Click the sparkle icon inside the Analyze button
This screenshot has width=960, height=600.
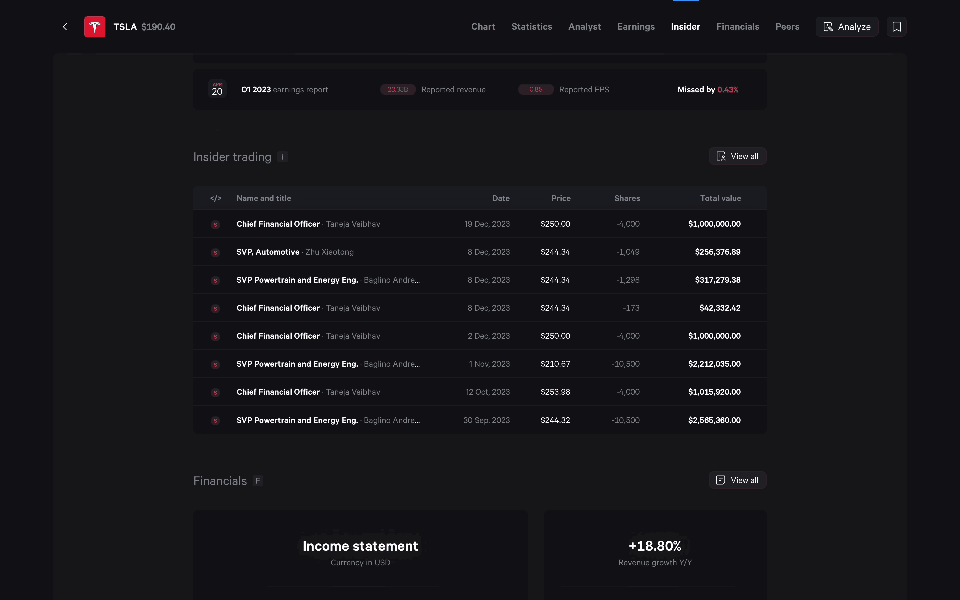[829, 27]
